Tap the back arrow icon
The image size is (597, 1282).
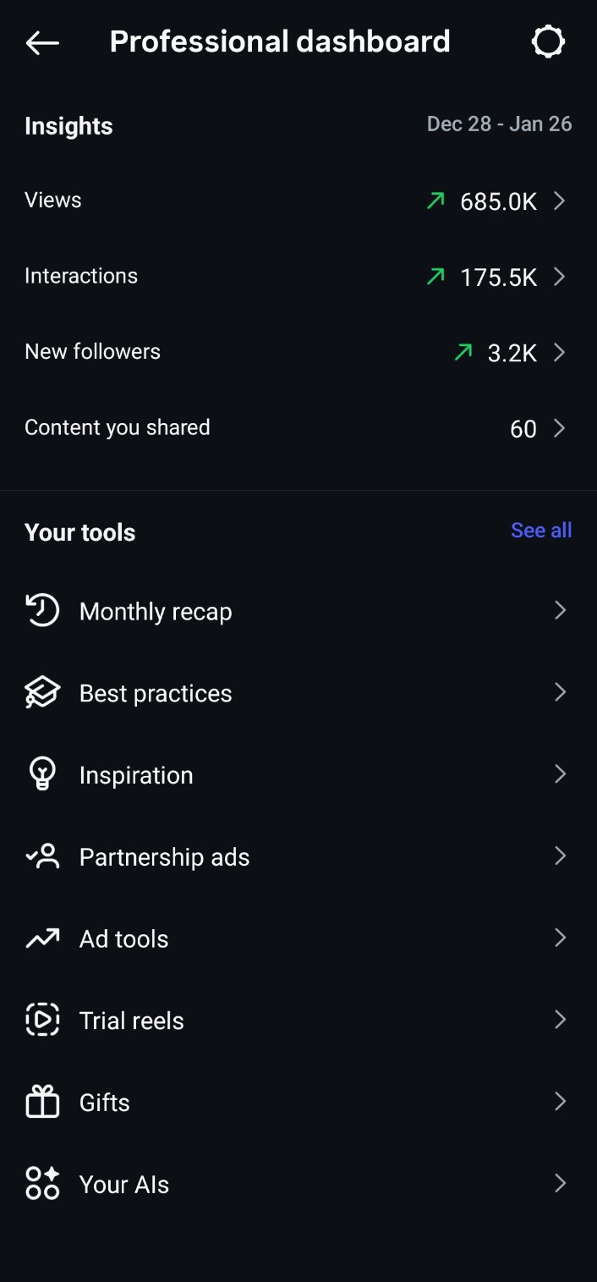(x=42, y=42)
